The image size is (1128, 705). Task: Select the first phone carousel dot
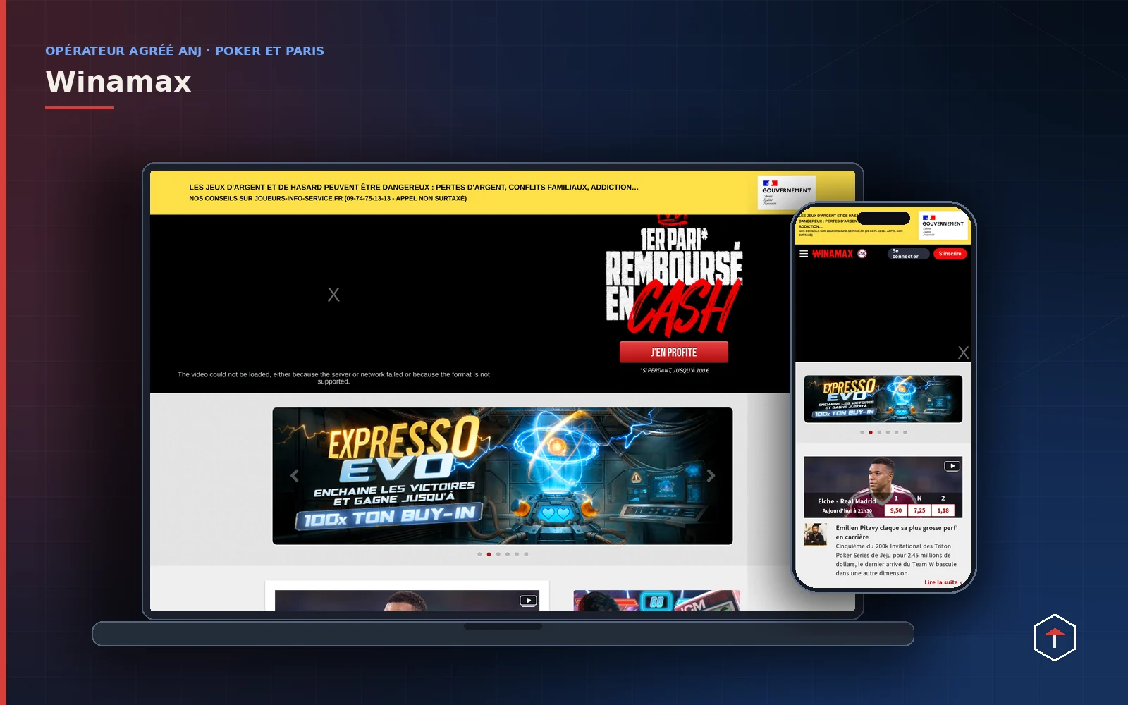tap(862, 432)
